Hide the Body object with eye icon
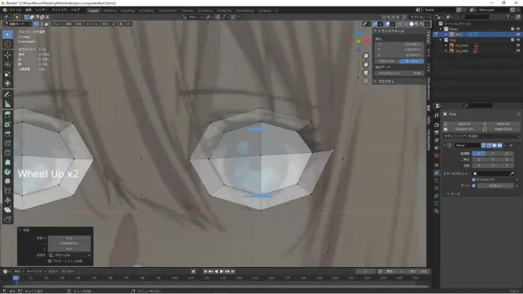523x294 pixels. tap(518, 34)
